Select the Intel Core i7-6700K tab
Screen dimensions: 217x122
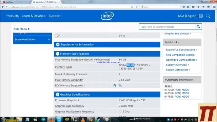click(x=46, y=2)
